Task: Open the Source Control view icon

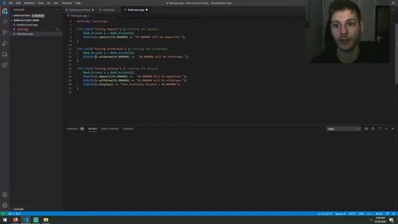Action: 5,32
